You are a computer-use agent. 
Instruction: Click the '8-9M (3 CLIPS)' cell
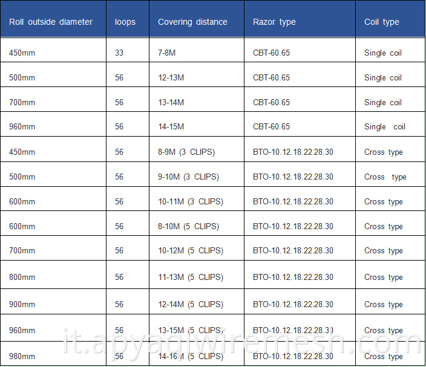click(x=197, y=149)
